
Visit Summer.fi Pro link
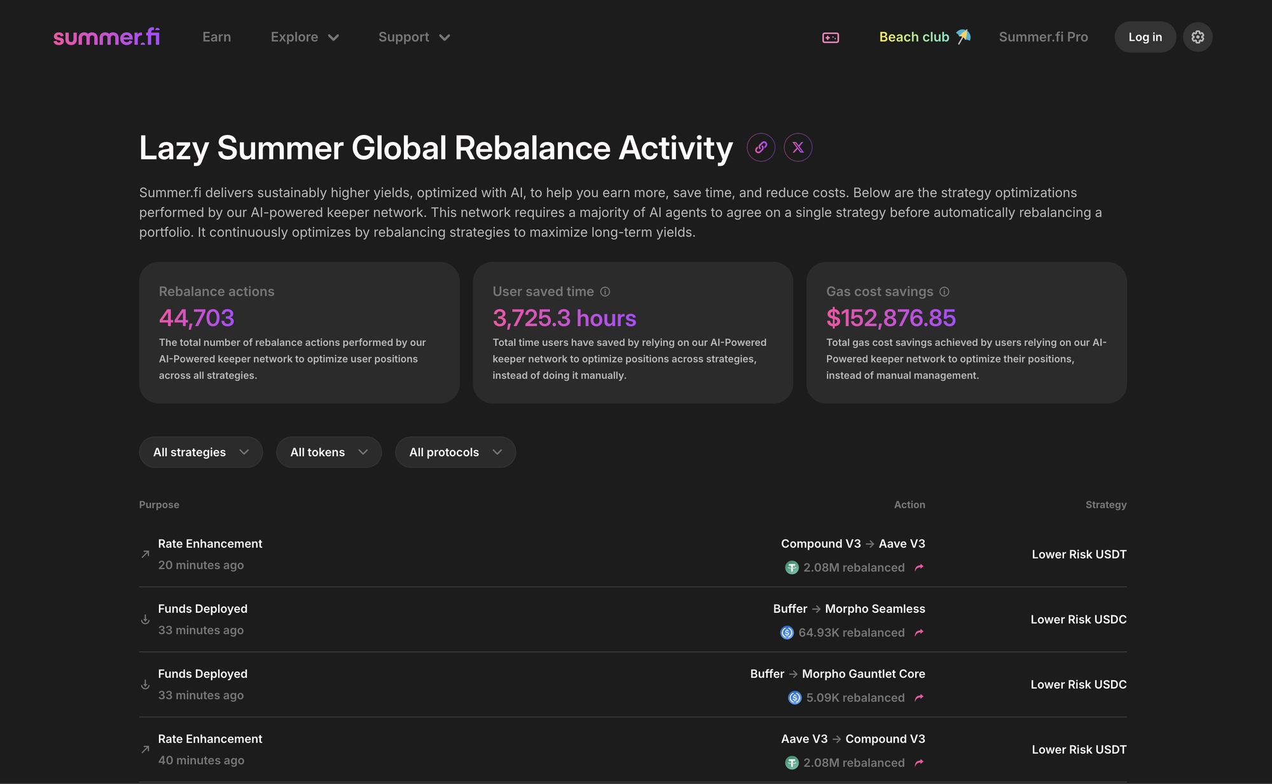pos(1043,37)
